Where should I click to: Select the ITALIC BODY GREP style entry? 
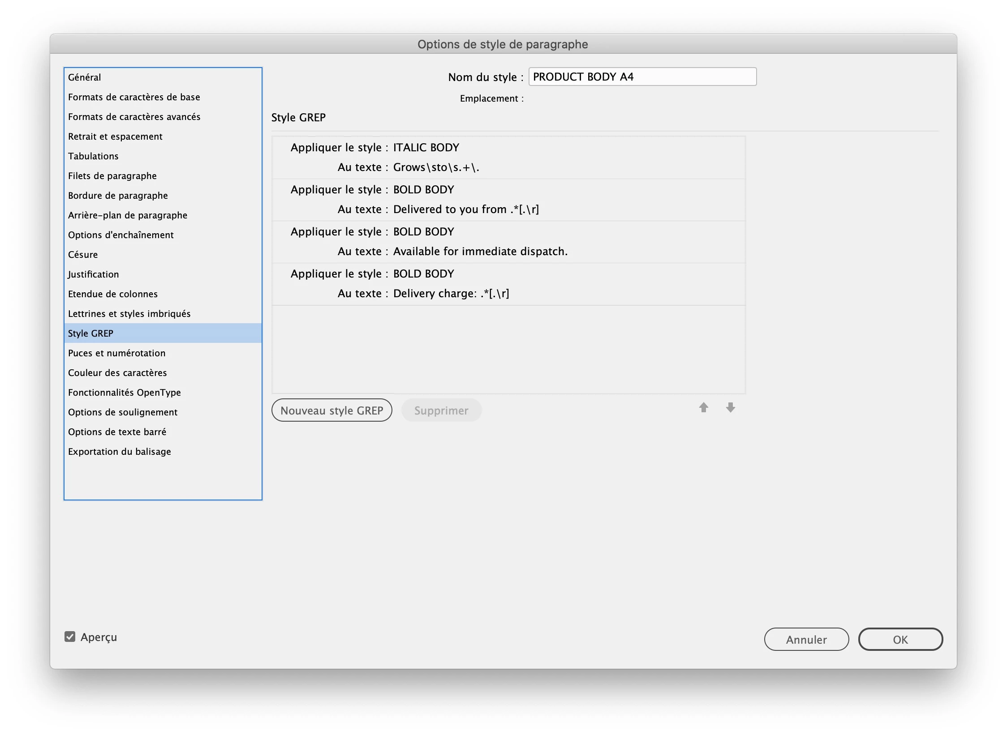[426, 147]
